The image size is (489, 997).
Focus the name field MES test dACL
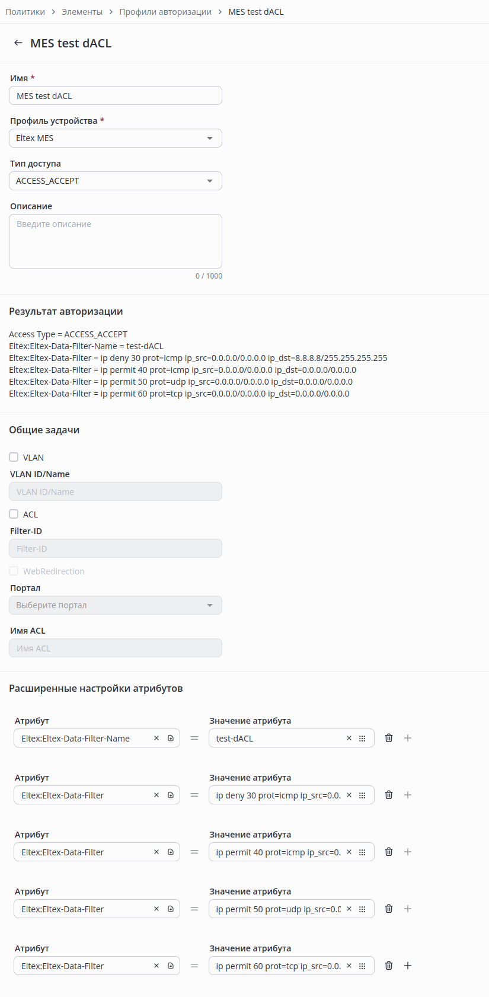116,95
